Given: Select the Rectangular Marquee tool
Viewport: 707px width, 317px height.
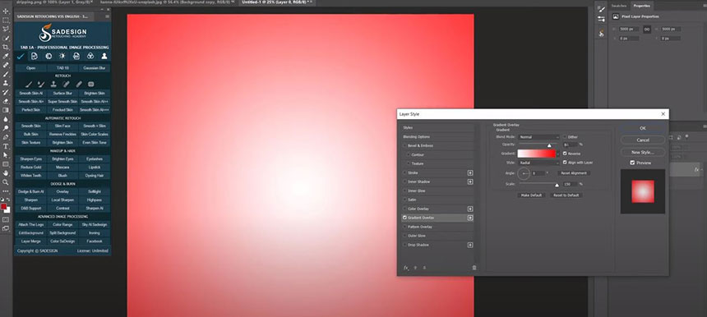Looking at the screenshot, I should coord(6,21).
